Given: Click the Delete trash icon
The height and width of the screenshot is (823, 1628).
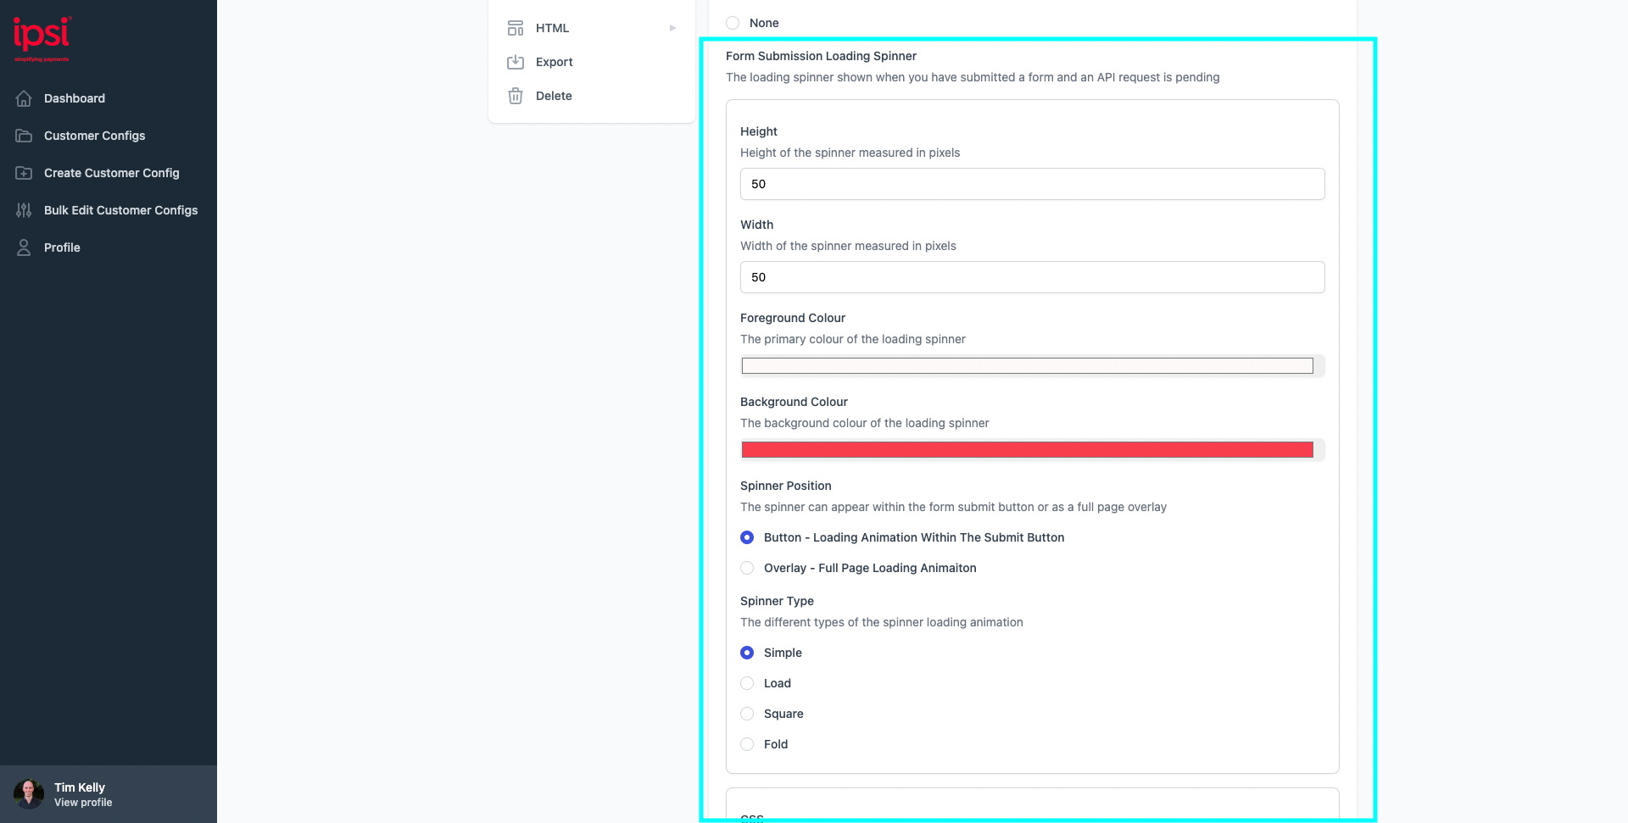Looking at the screenshot, I should (515, 96).
